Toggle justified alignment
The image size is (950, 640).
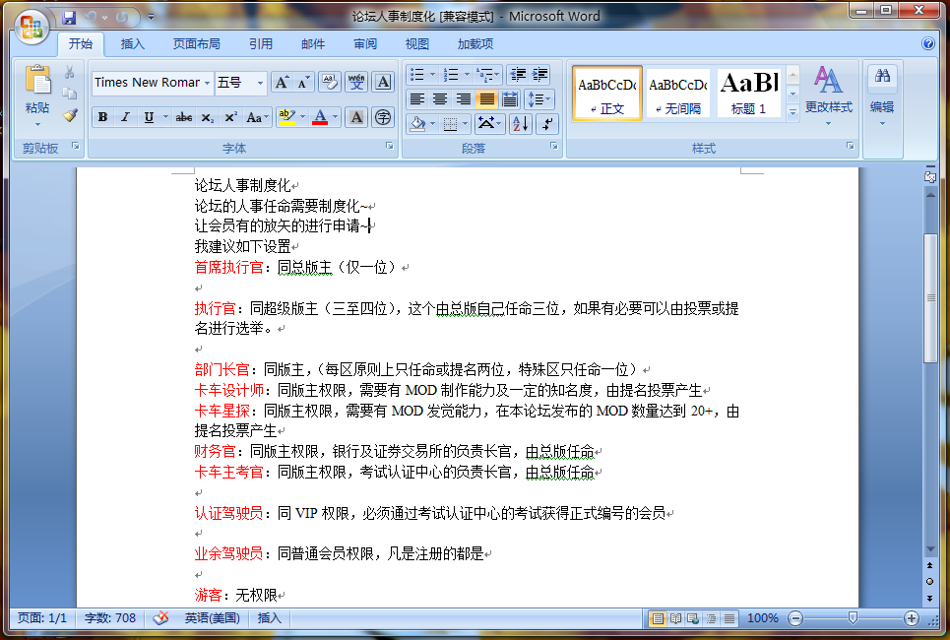point(486,98)
